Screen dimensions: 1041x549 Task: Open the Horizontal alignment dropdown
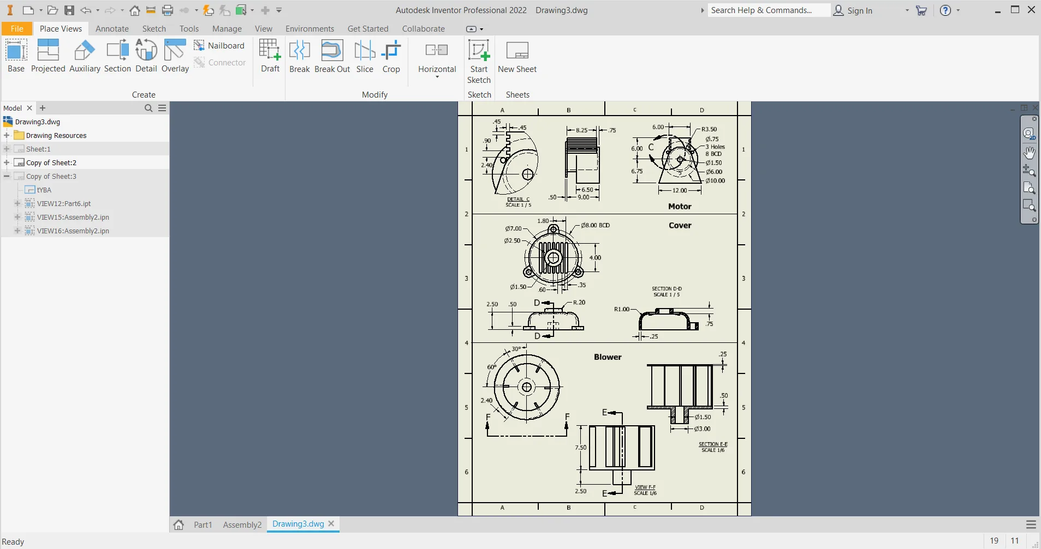coord(437,77)
